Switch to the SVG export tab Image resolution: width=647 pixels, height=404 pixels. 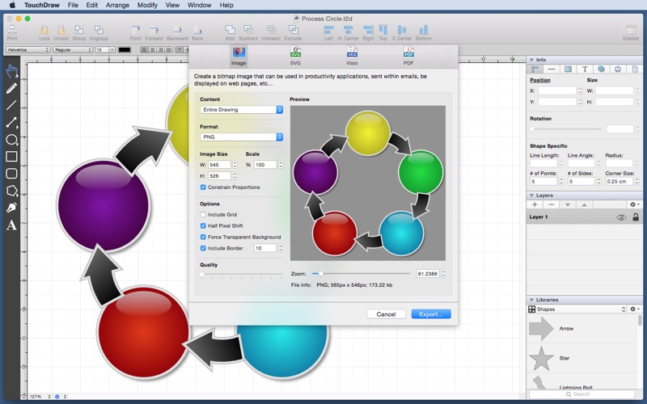pyautogui.click(x=295, y=55)
